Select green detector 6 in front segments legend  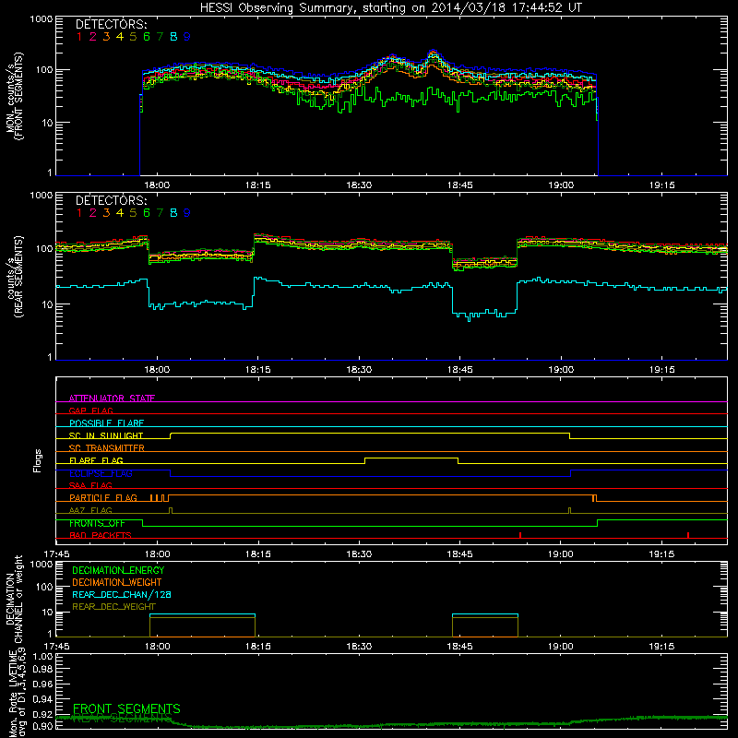point(147,37)
